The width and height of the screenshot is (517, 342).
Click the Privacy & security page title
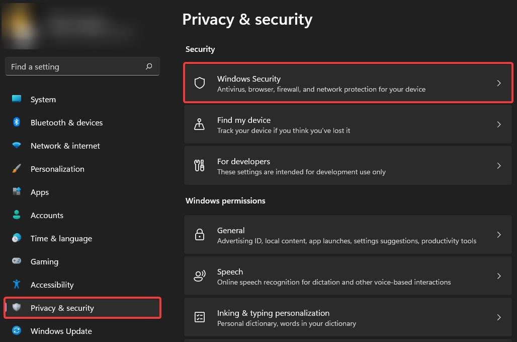pyautogui.click(x=247, y=20)
